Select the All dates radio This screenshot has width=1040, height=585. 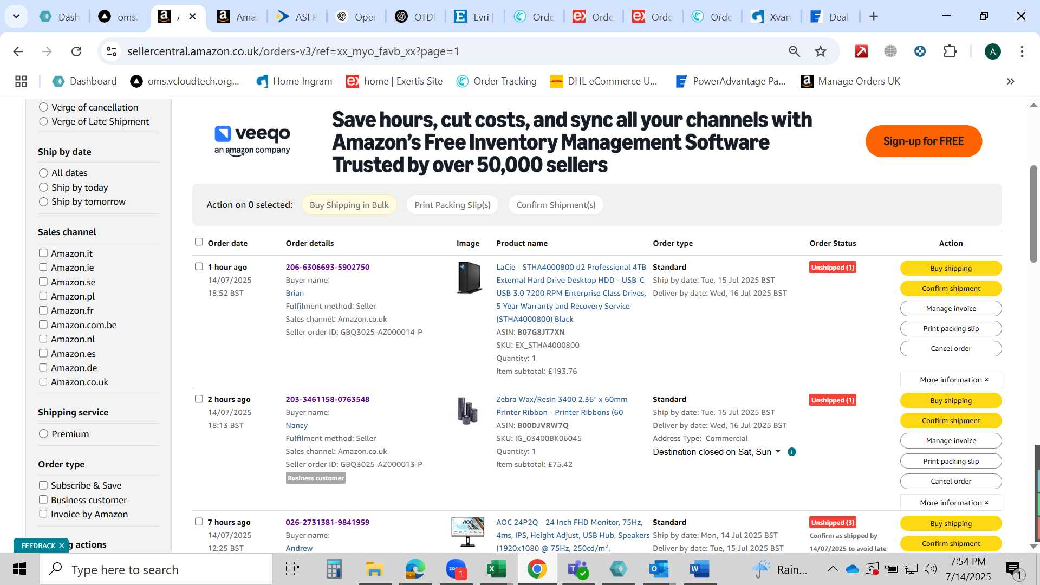[43, 173]
